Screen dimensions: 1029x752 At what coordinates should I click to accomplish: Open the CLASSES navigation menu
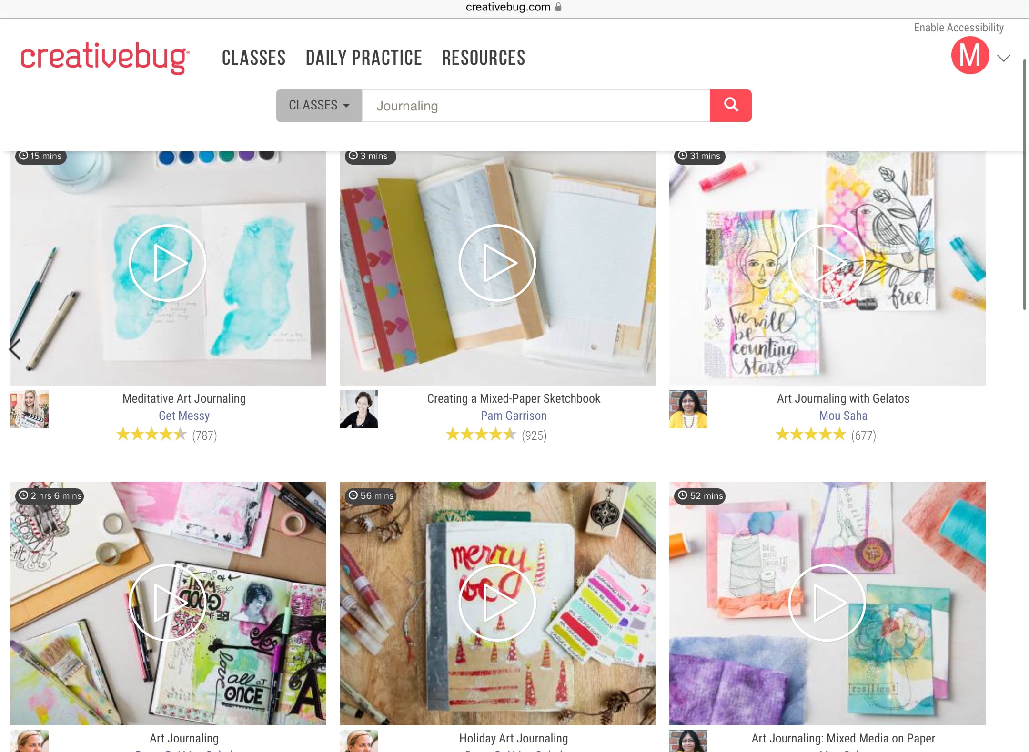253,58
